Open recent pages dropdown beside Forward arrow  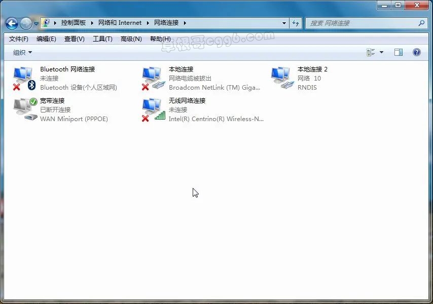click(x=36, y=24)
